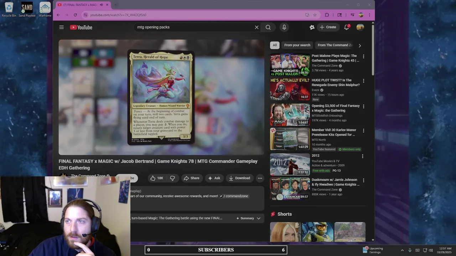This screenshot has height=256, width=456.
Task: Open the commandzone link in description
Action: 234,196
